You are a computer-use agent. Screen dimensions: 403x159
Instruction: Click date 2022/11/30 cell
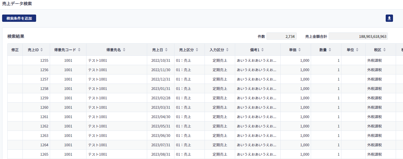[x=161, y=70]
